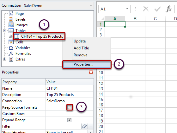Click the Name value CH184
The height and width of the screenshot is (133, 177).
click(52, 88)
